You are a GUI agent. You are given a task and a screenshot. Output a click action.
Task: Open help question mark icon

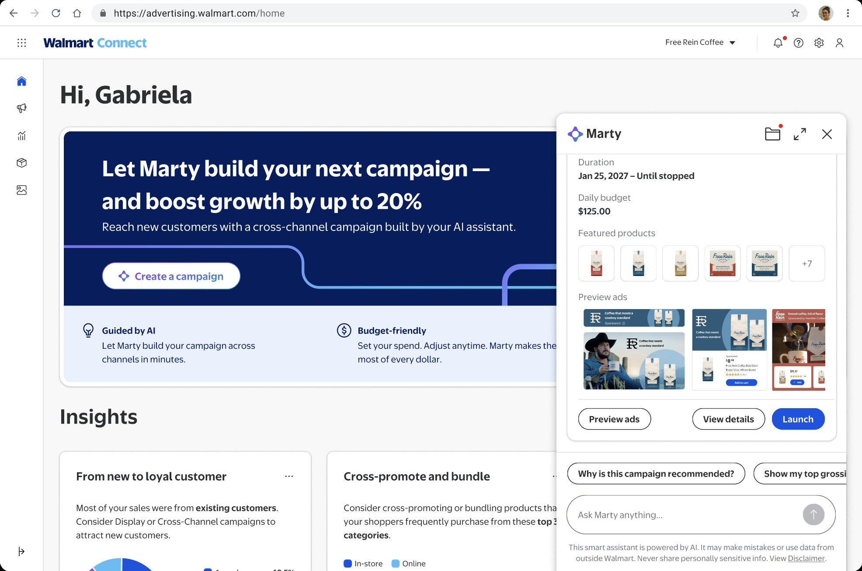tap(799, 42)
